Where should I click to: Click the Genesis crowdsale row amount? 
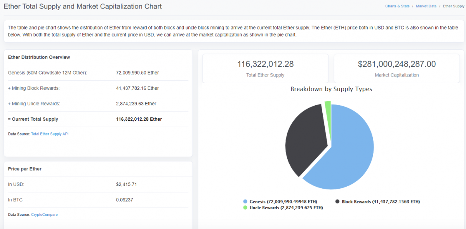(137, 73)
